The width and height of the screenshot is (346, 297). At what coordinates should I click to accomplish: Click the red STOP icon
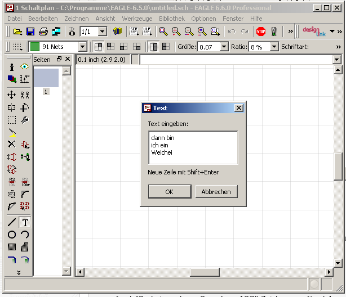click(x=261, y=31)
